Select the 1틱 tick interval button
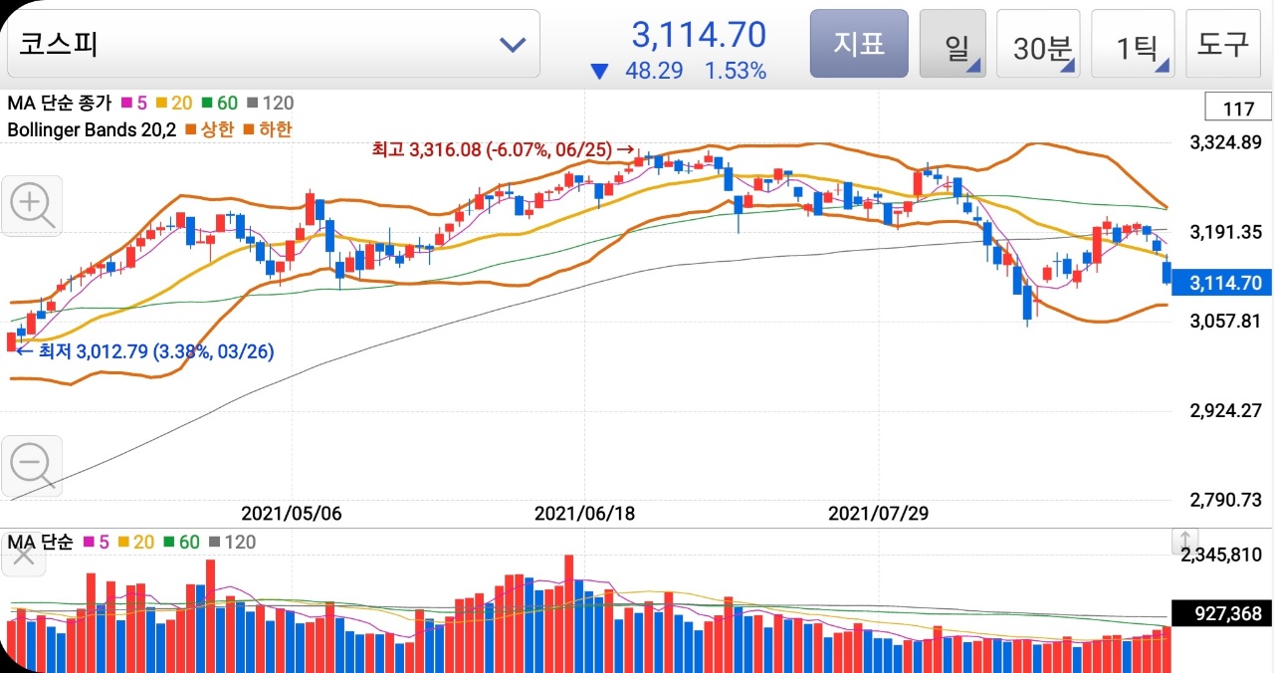Screen dimensions: 1274x673 pyautogui.click(x=1133, y=44)
